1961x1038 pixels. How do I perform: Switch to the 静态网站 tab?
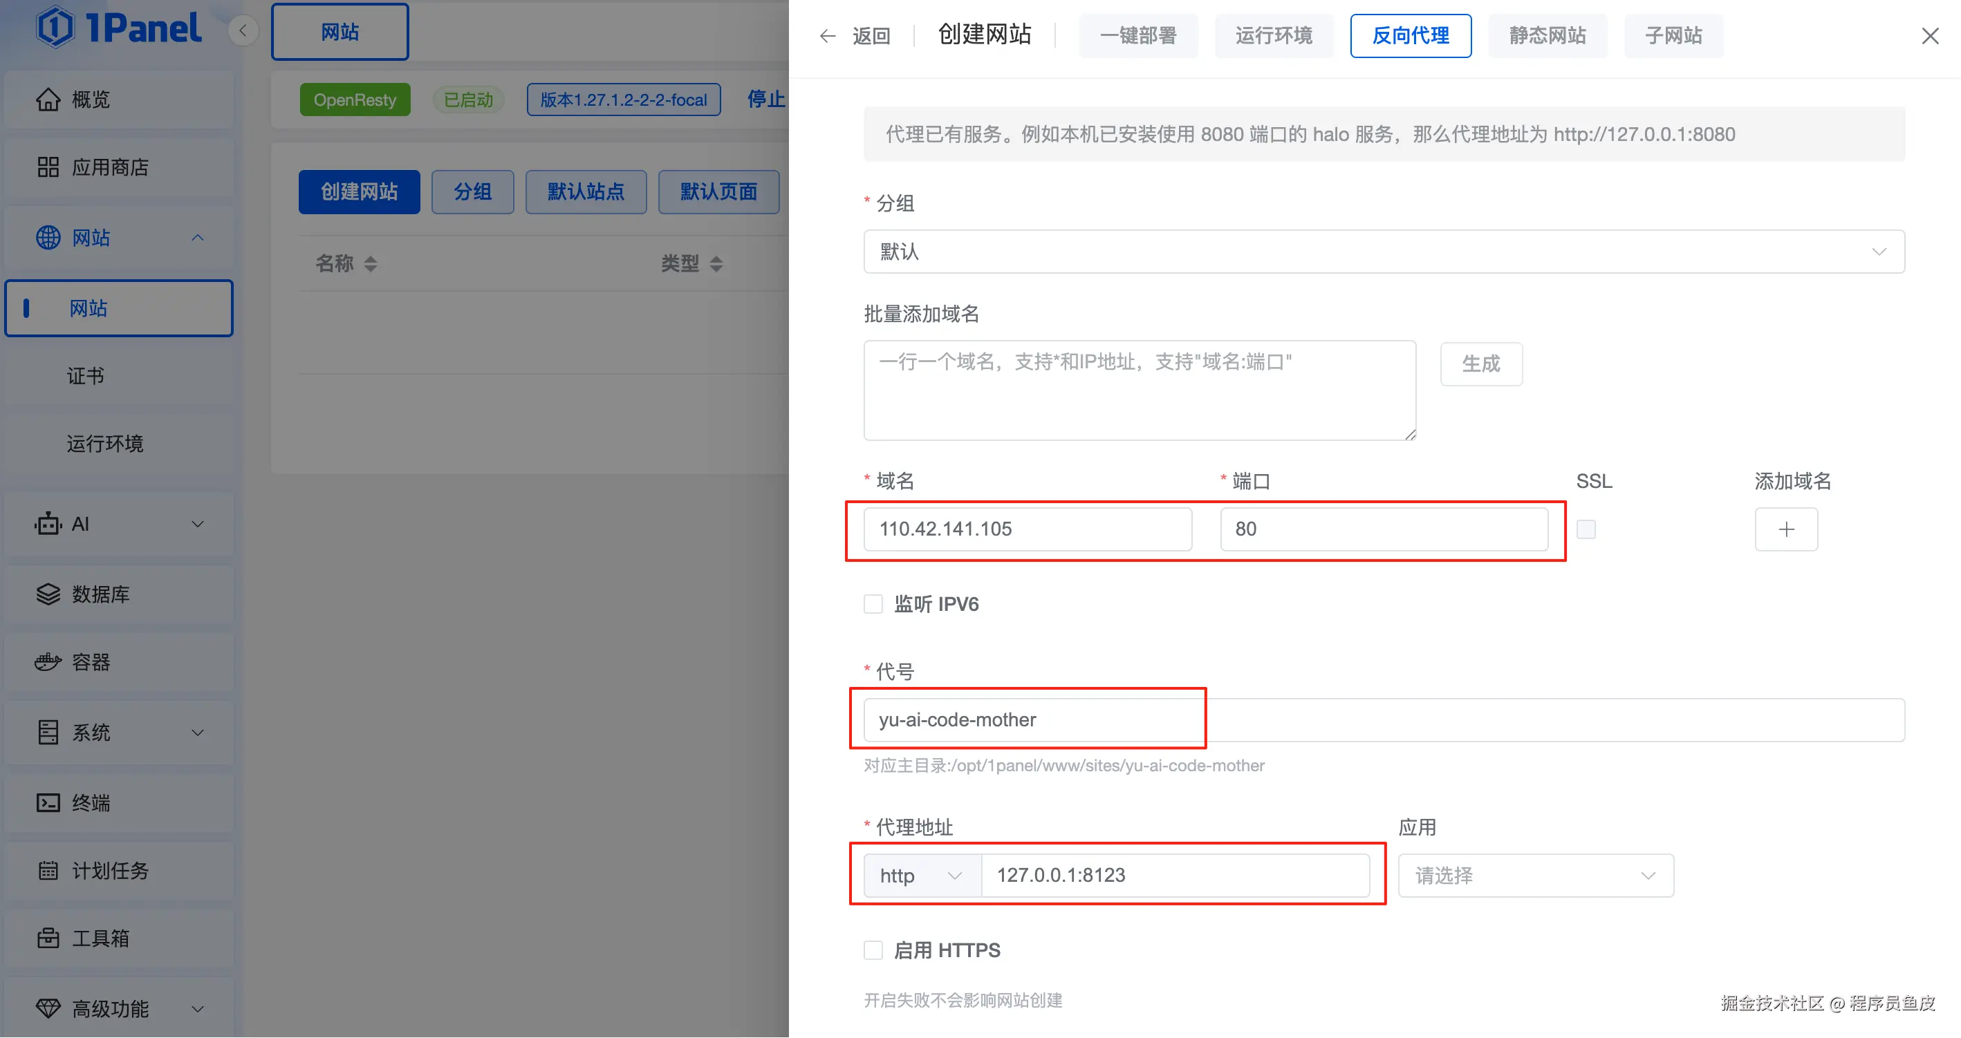point(1547,36)
